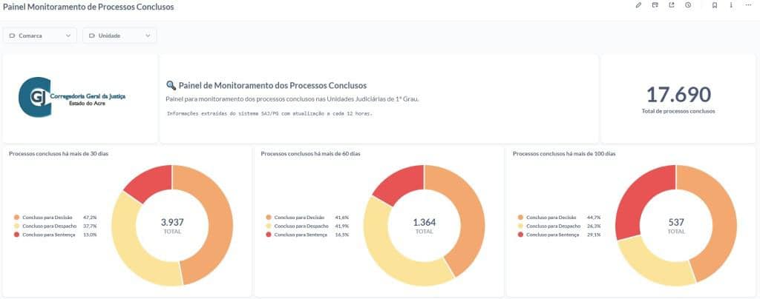The height and width of the screenshot is (299, 760).
Task: Click the chevron arrow in Unidade filter
Action: [x=148, y=36]
